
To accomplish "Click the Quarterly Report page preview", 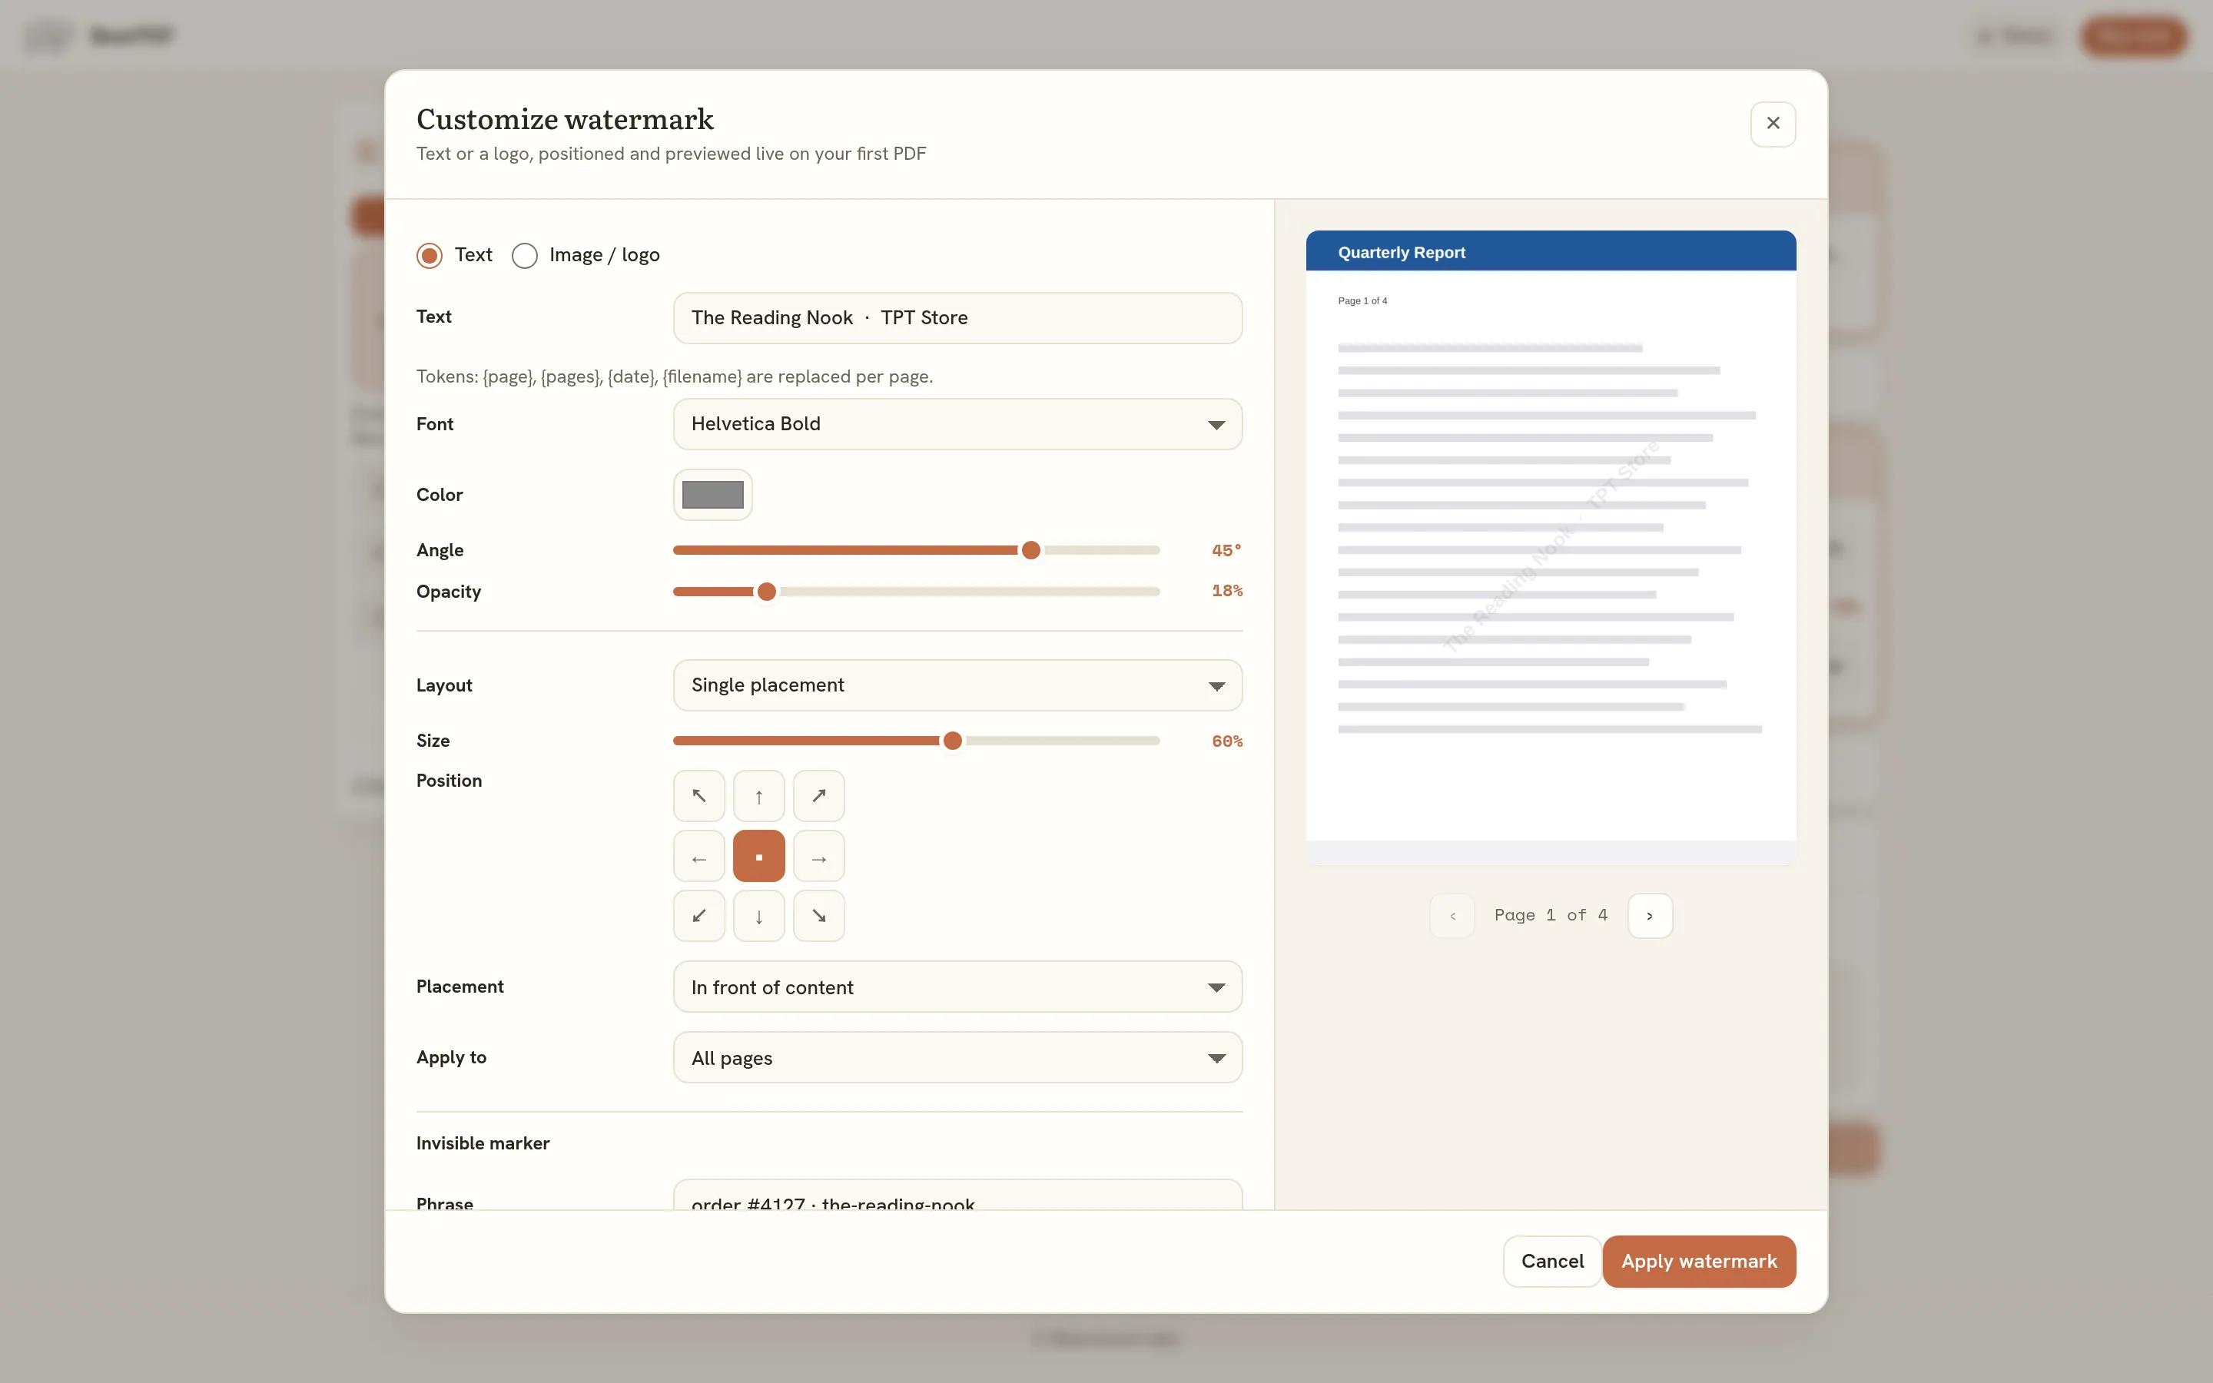I will [1550, 547].
